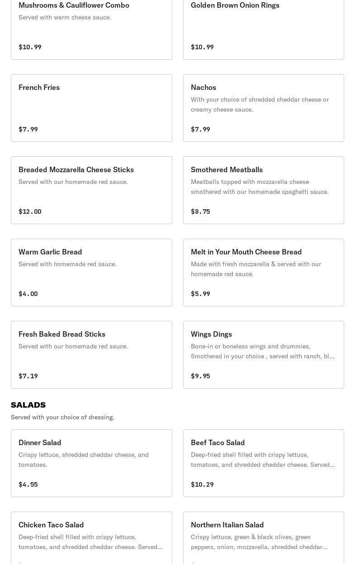
Task: Open the Warm Garlic Bread card
Action: coord(91,273)
